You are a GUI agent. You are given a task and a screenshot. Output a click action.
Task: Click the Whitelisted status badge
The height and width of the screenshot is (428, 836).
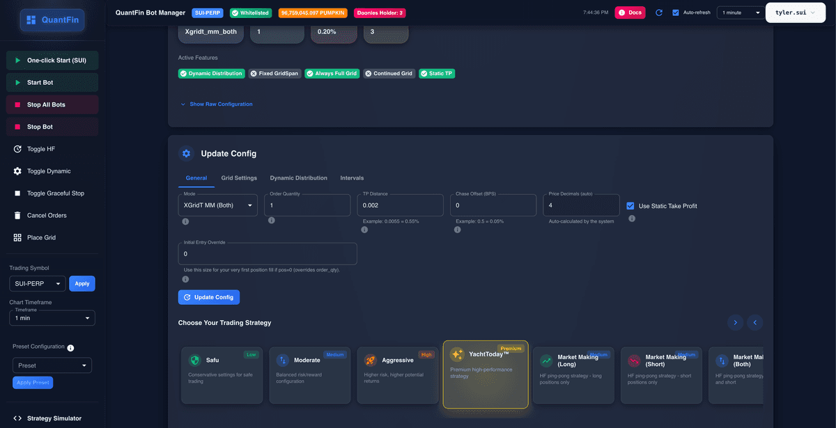[x=252, y=13]
